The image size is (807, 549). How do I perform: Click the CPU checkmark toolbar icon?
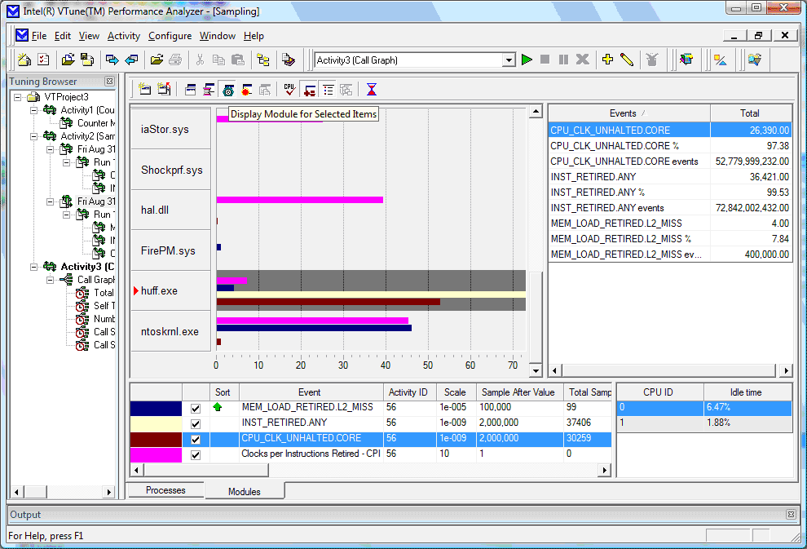pos(289,90)
